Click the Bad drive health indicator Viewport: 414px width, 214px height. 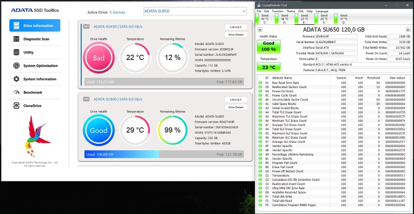coord(99,58)
